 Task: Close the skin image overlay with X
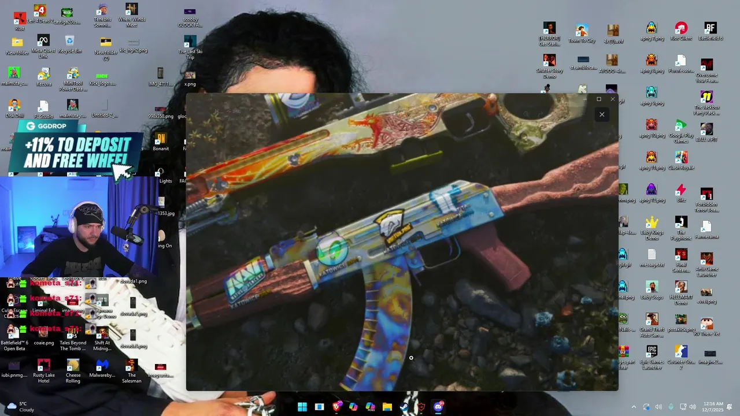[602, 114]
